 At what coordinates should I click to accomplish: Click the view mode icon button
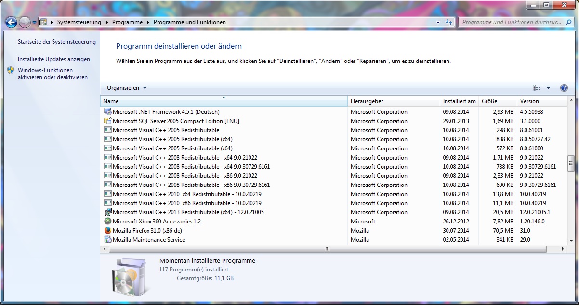[x=537, y=88]
